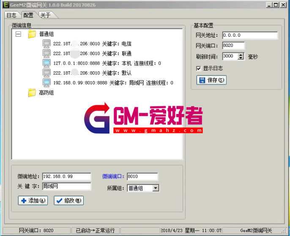Click the 网关端口 input field
The image size is (290, 236).
(233, 46)
